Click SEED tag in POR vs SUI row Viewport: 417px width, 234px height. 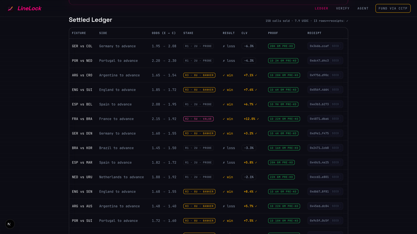(336, 221)
